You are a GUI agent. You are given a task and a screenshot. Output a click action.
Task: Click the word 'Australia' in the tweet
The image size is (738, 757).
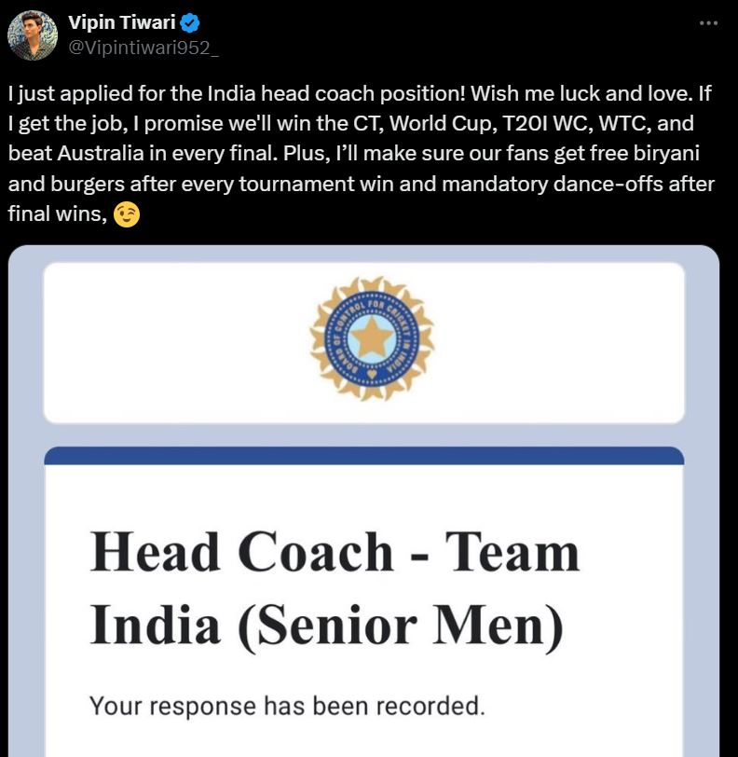click(x=101, y=154)
